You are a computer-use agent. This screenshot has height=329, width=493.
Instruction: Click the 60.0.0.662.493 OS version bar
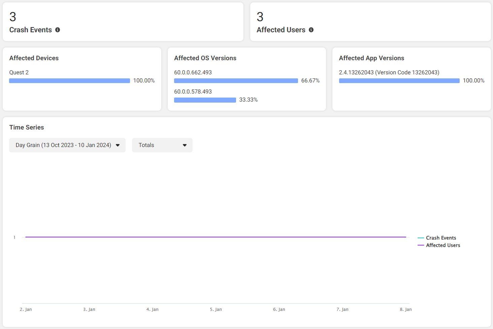(x=236, y=81)
